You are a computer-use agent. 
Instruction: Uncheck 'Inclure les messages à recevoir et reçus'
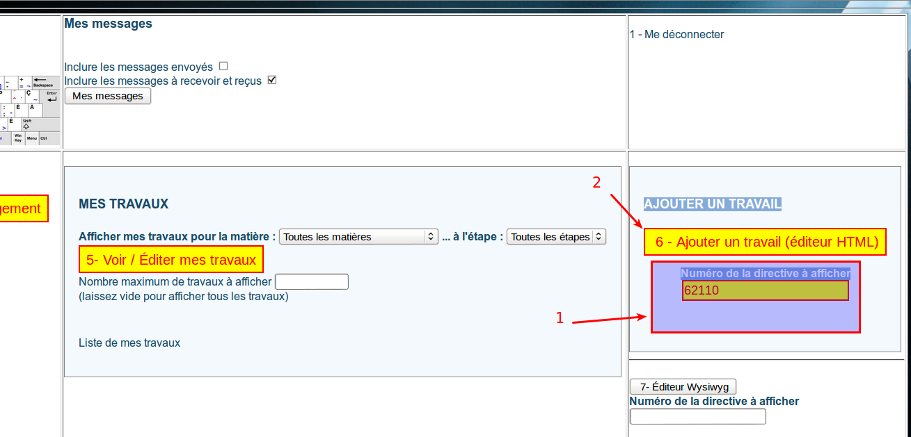point(272,80)
